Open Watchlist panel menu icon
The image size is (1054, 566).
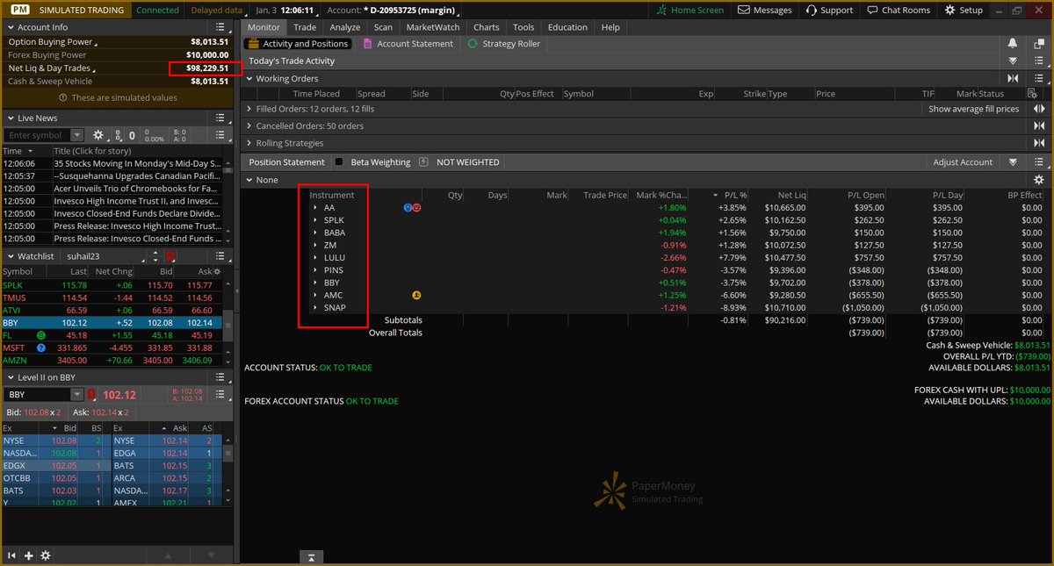coord(222,255)
